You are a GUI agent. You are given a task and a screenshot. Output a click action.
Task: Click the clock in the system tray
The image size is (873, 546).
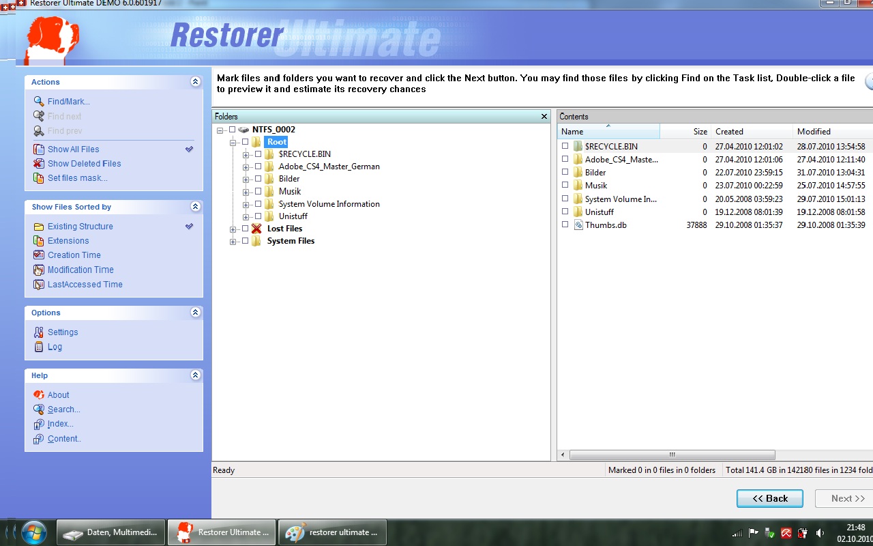[856, 533]
